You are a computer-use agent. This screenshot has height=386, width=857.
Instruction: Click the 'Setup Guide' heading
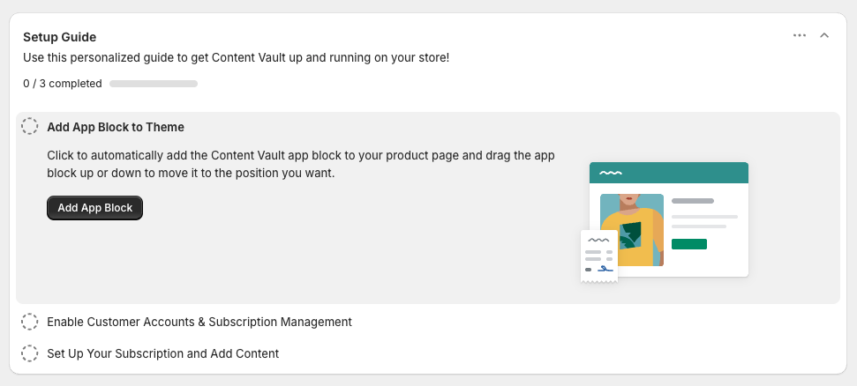pyautogui.click(x=60, y=37)
